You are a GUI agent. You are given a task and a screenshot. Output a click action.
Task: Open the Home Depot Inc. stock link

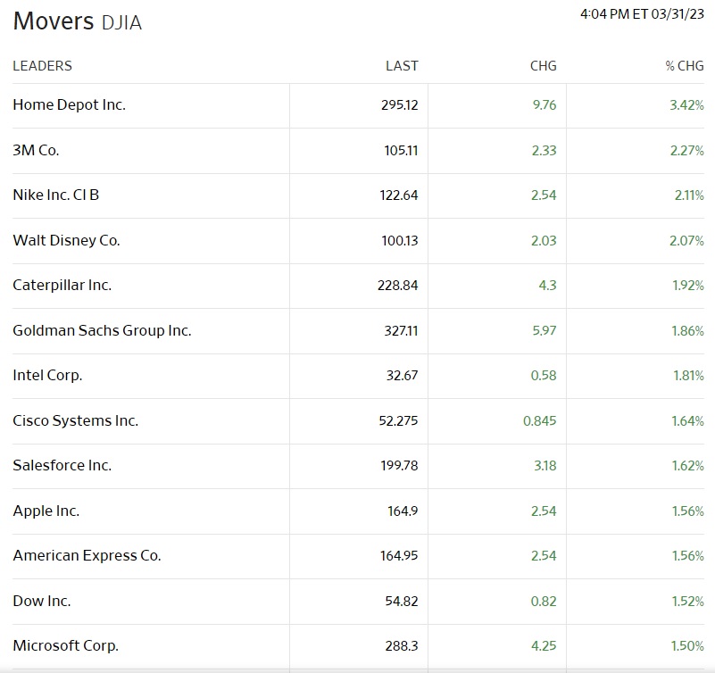[70, 104]
